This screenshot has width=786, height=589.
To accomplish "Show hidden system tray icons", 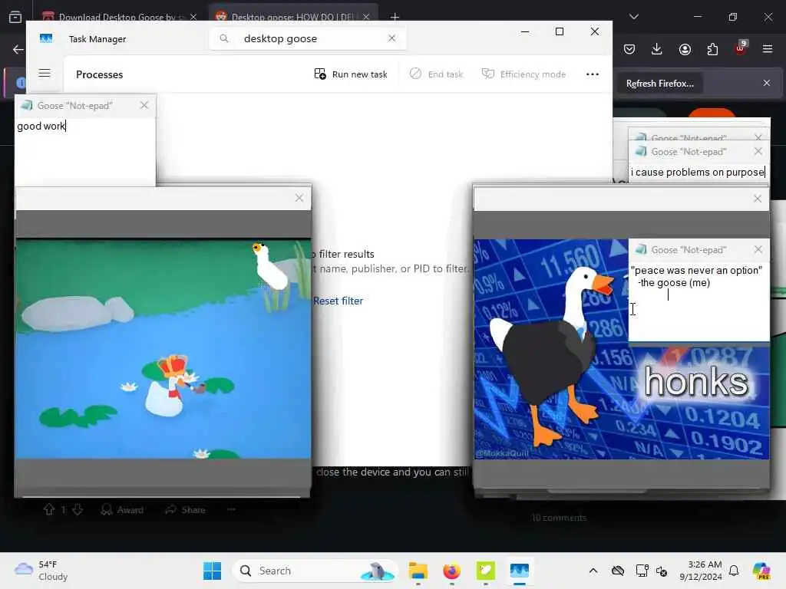I will point(593,571).
